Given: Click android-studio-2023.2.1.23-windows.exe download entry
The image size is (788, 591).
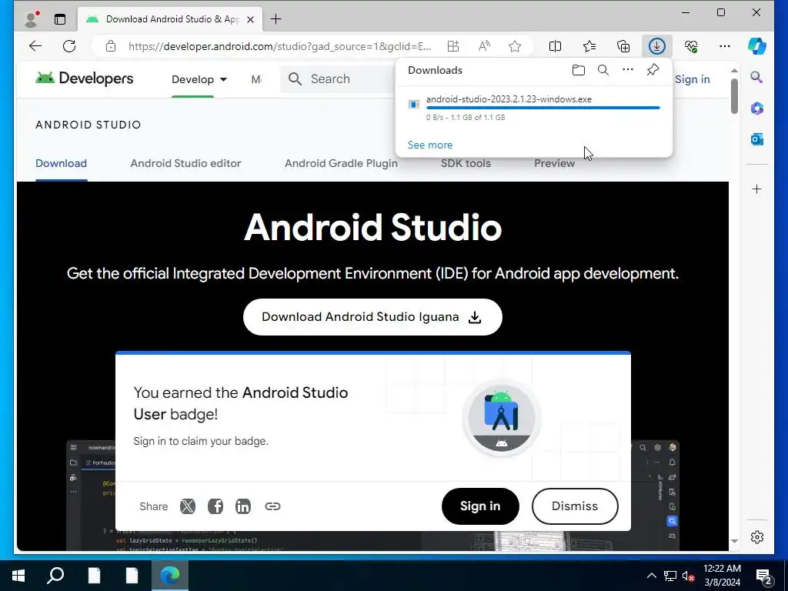Looking at the screenshot, I should coord(534,108).
